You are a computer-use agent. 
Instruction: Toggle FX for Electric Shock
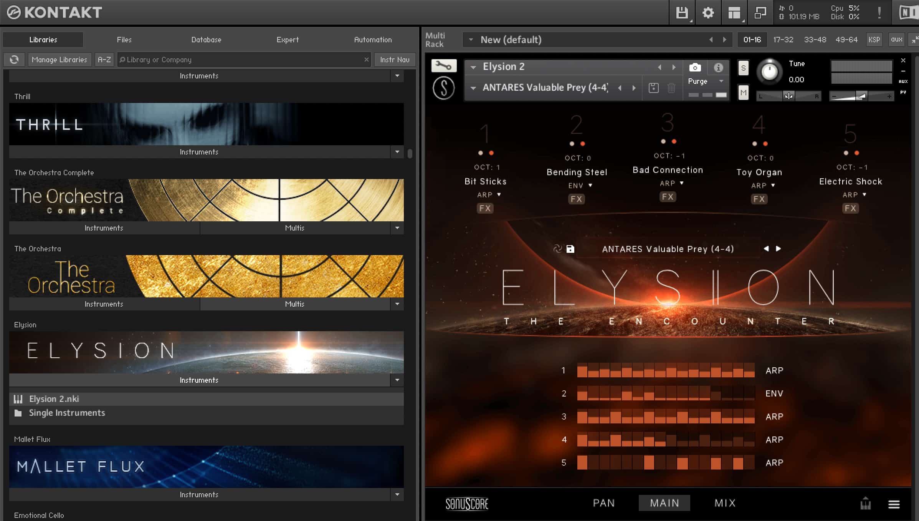[850, 208]
